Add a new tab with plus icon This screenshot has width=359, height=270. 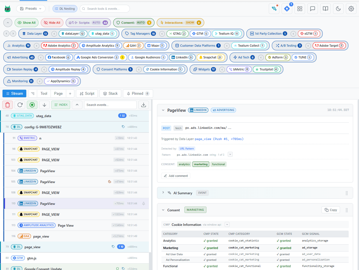70,94
